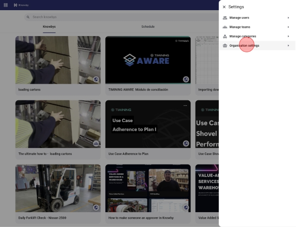Open Organisation settings
This screenshot has height=227, width=296.
(257, 45)
